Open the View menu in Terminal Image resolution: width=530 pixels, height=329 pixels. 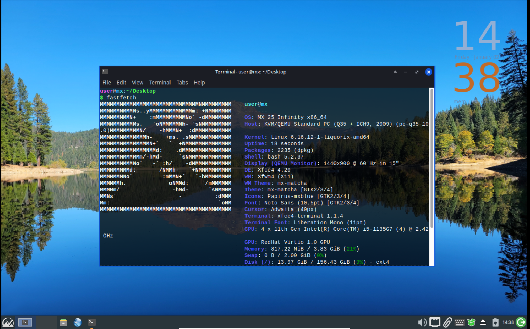[138, 83]
